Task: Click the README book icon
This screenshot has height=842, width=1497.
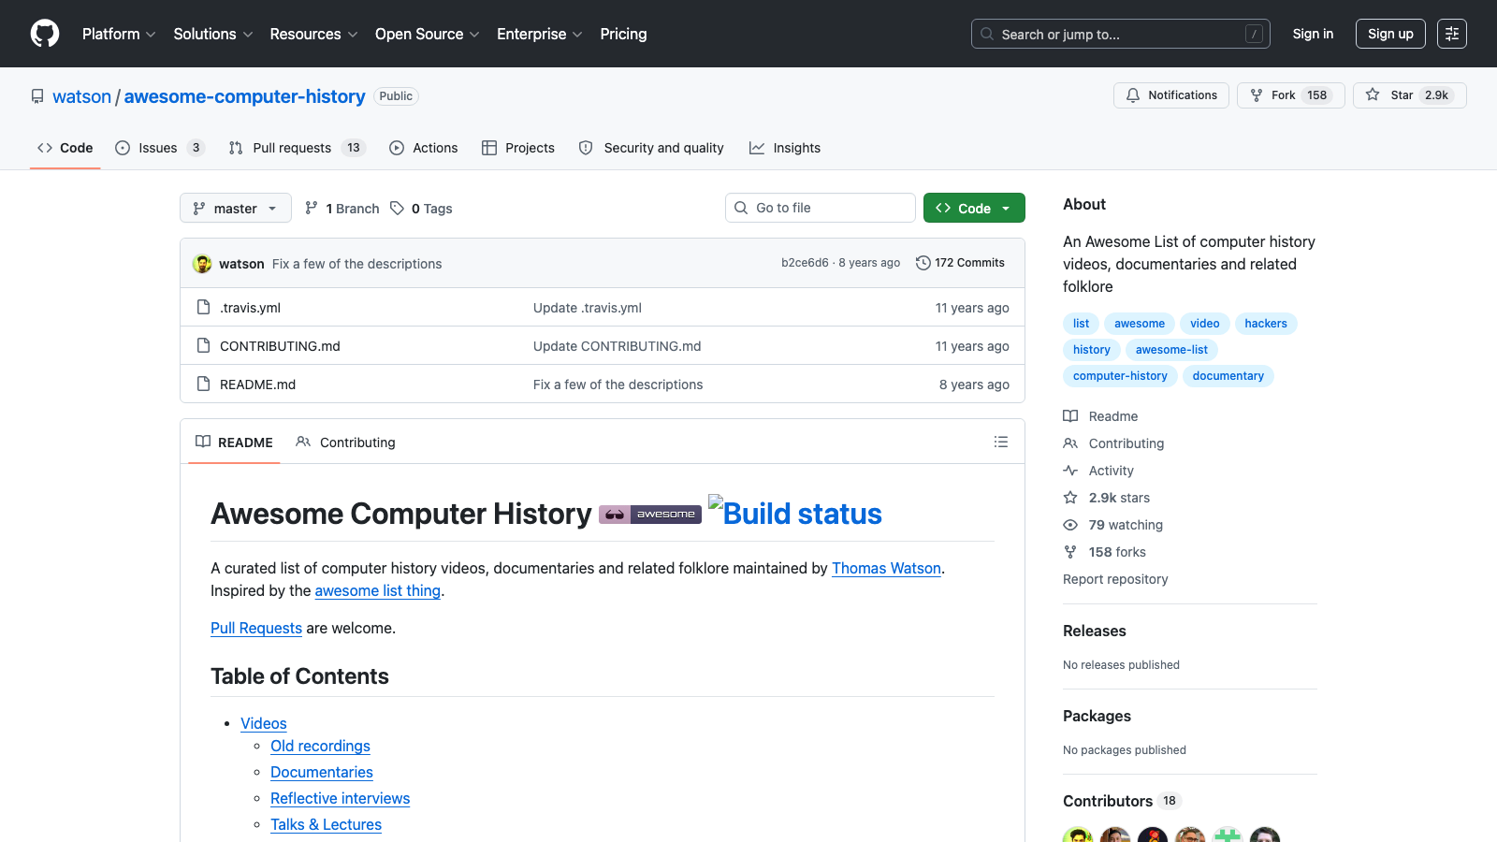Action: click(x=203, y=442)
